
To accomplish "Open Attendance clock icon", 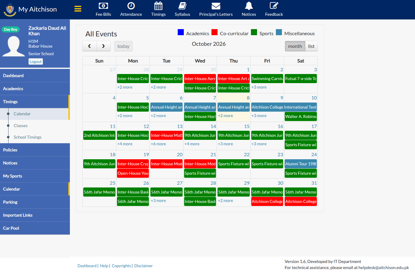I will point(131,6).
